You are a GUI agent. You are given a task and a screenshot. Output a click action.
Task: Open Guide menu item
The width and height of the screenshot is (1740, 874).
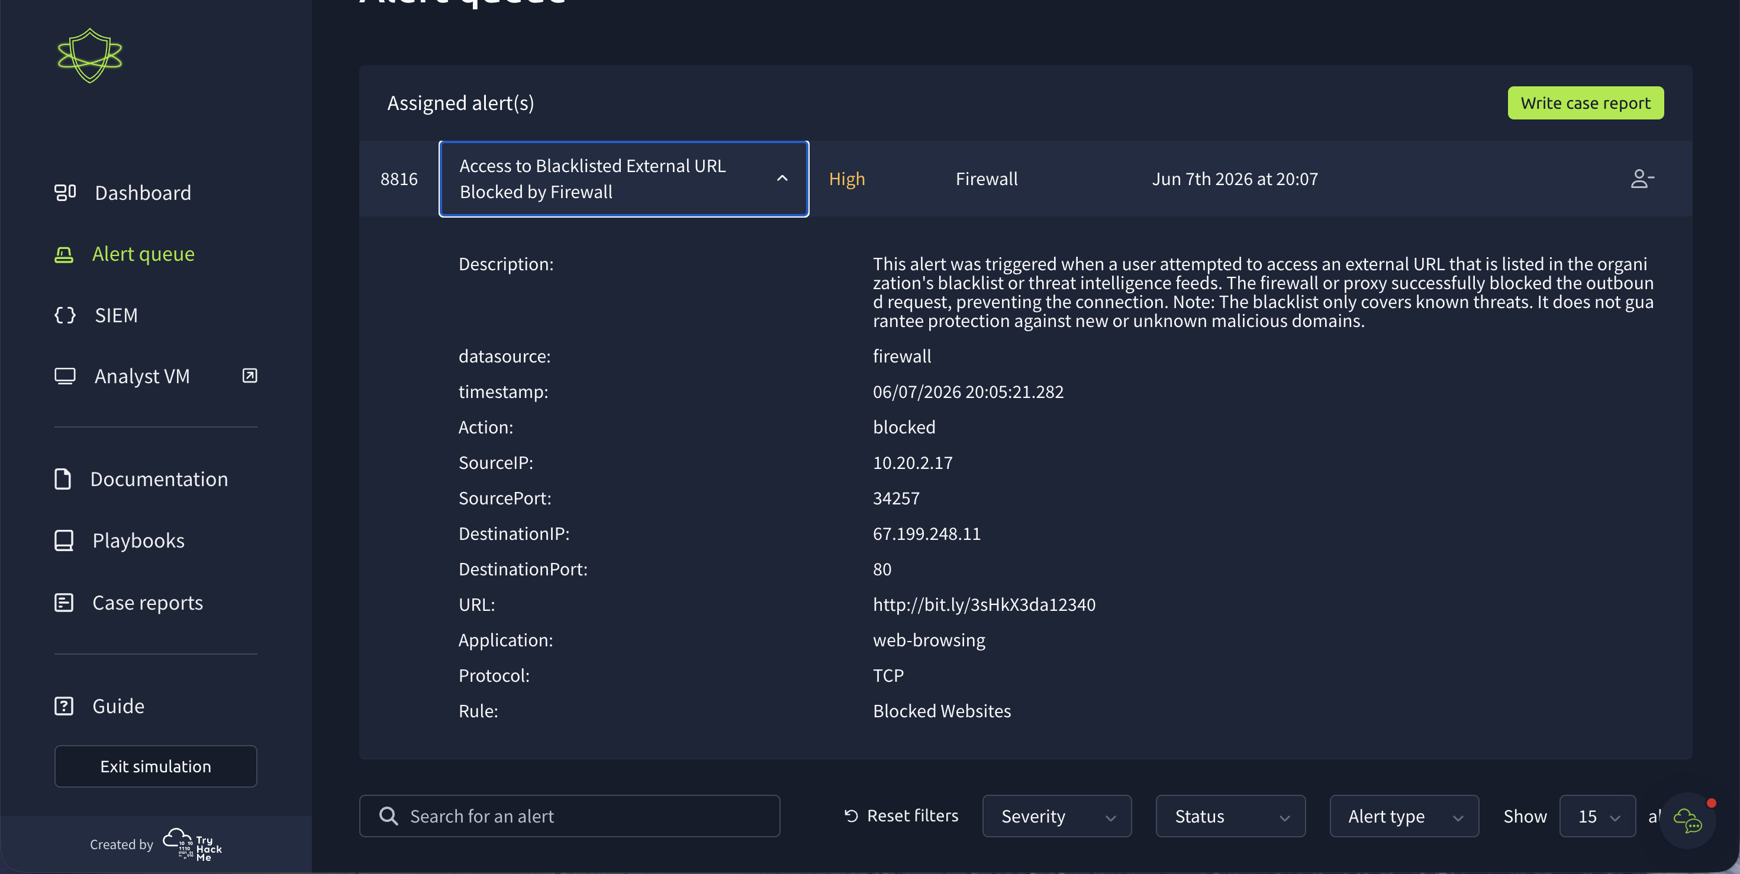(x=118, y=706)
